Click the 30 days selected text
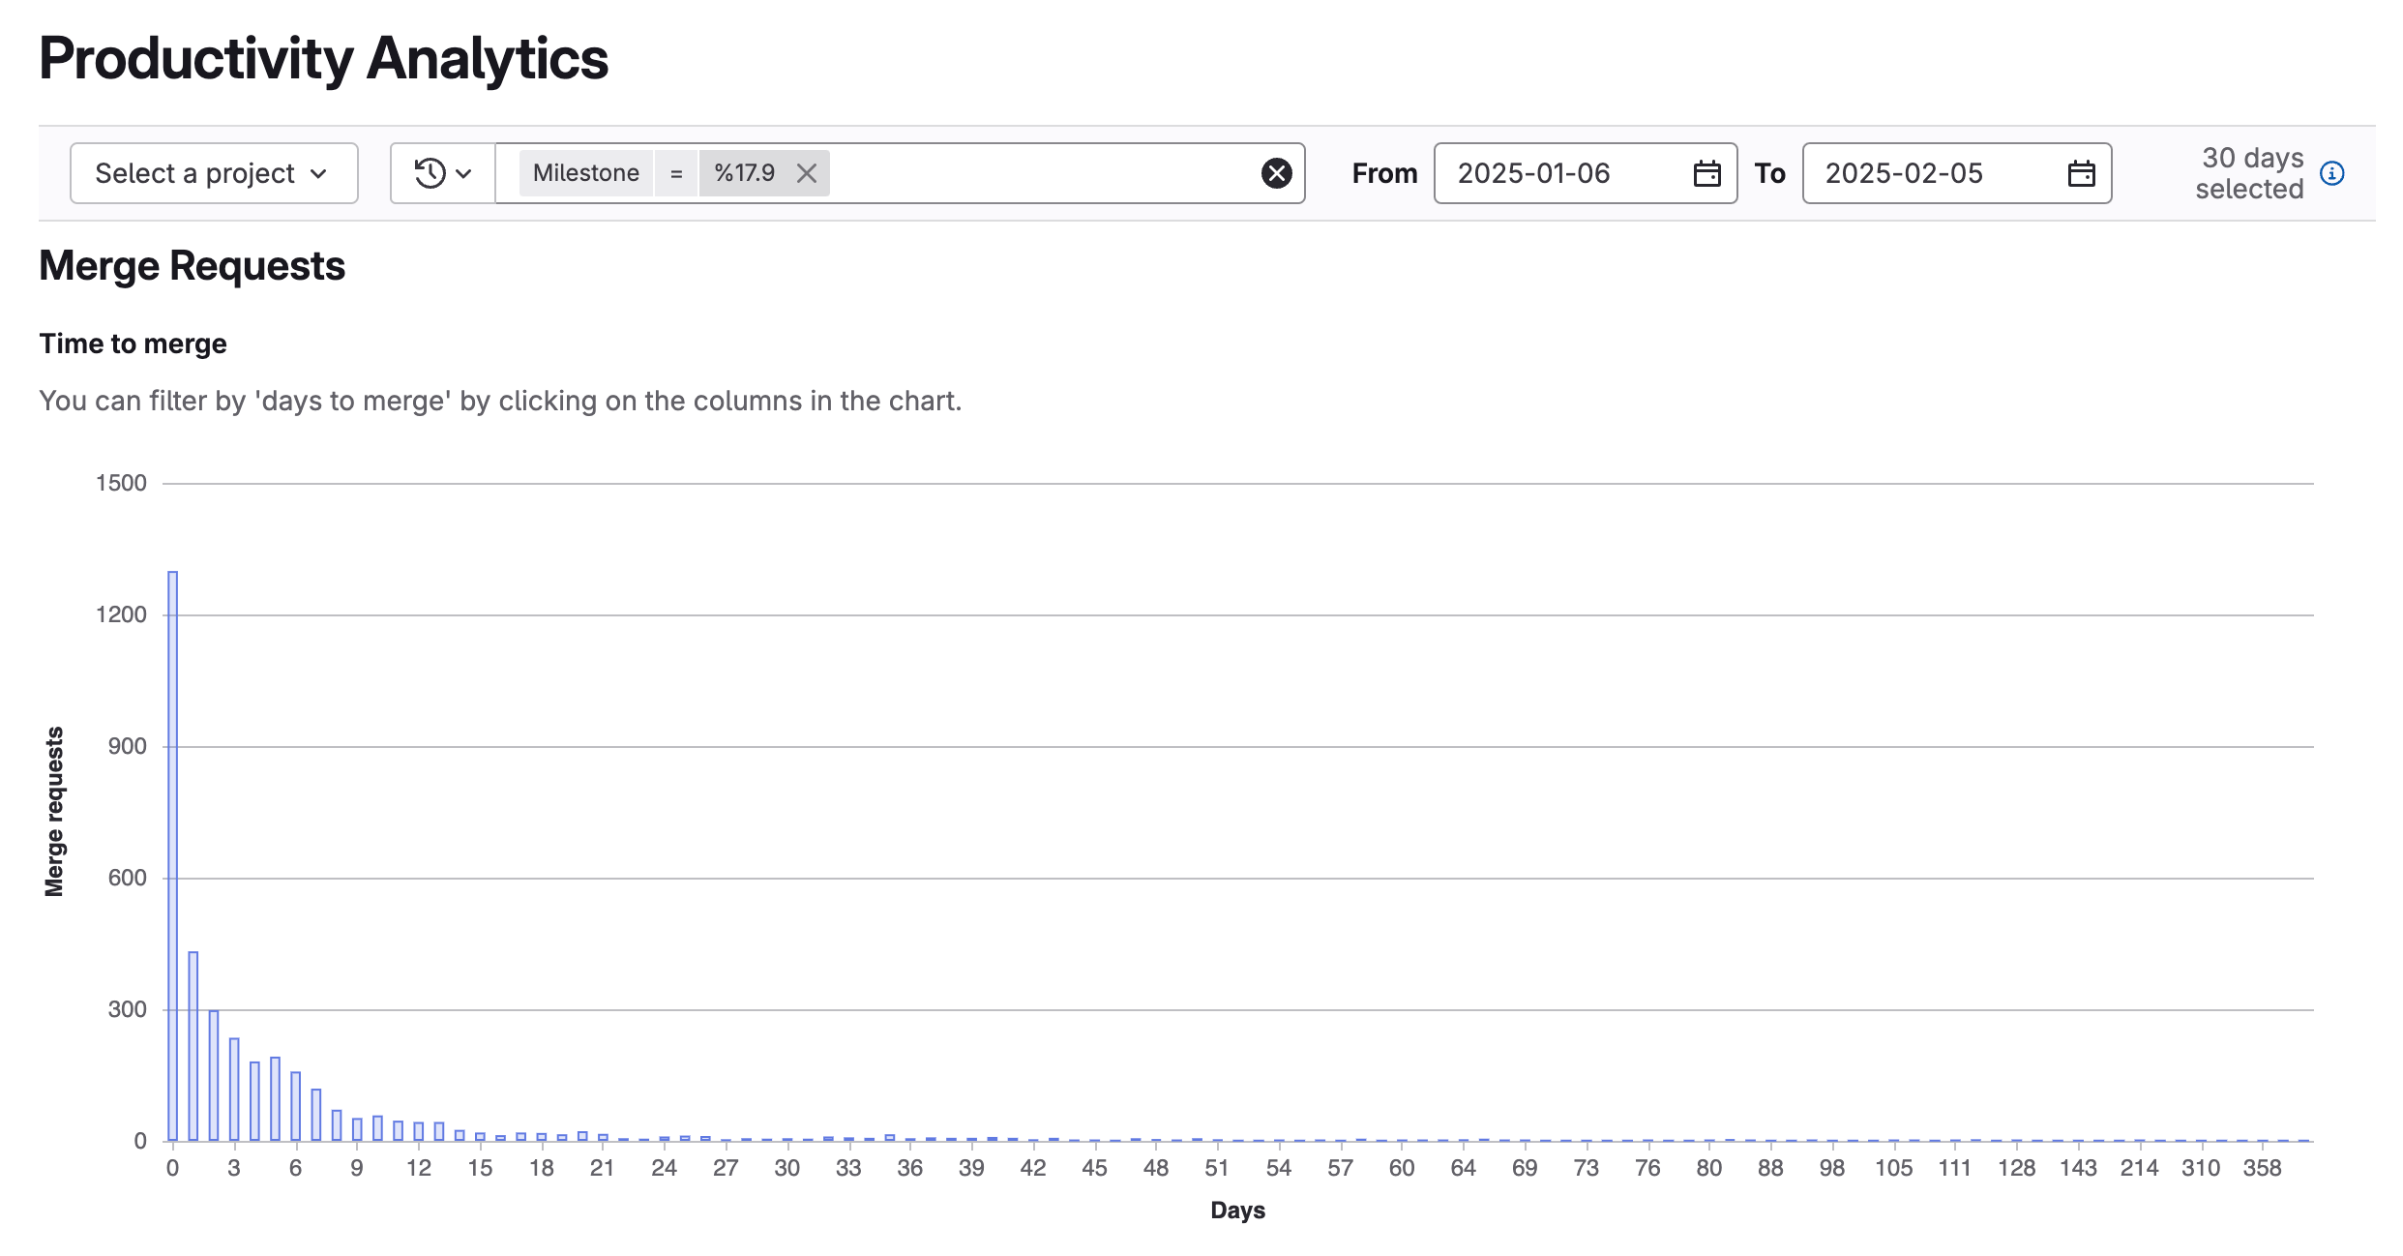 [x=2251, y=173]
